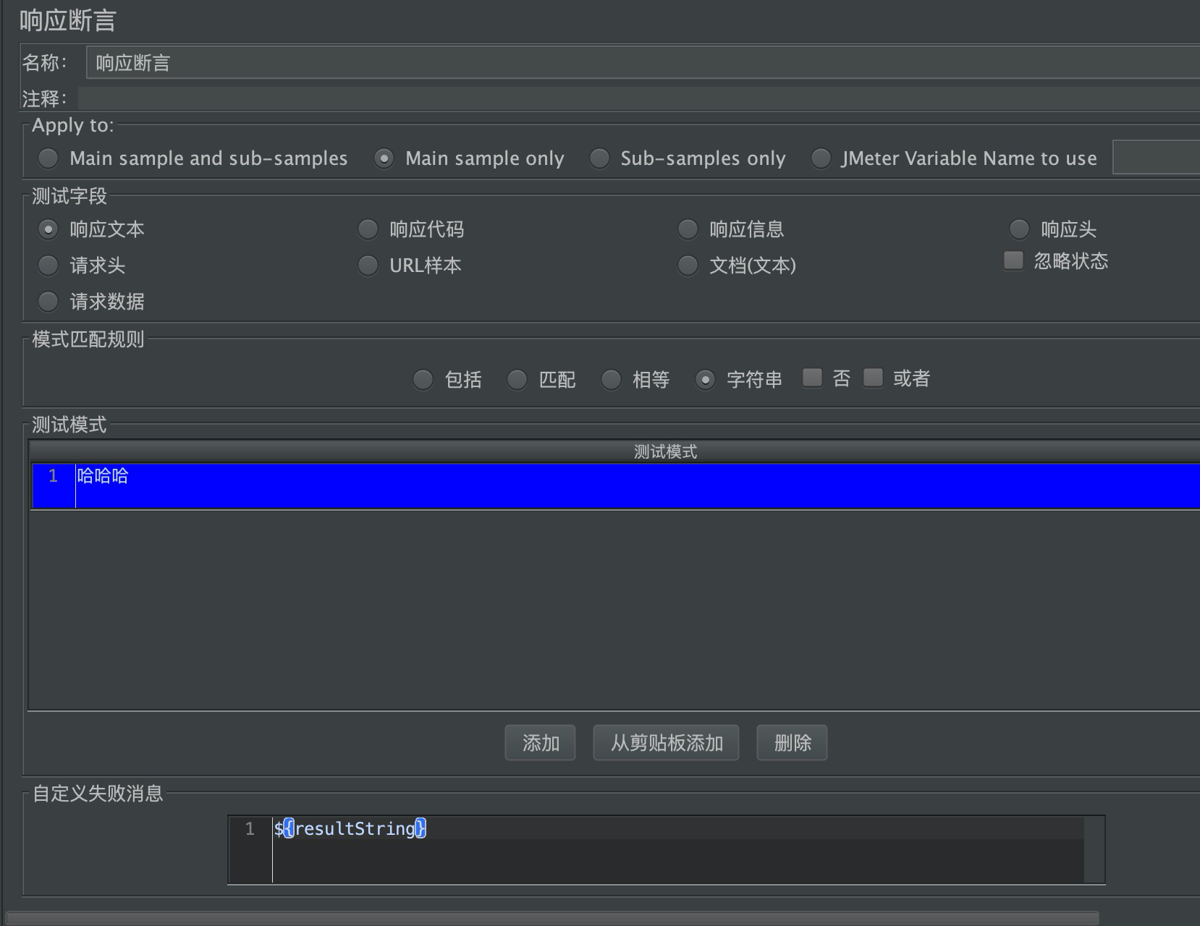The image size is (1200, 926).
Task: Select 文档(文本) test field
Action: click(x=687, y=266)
